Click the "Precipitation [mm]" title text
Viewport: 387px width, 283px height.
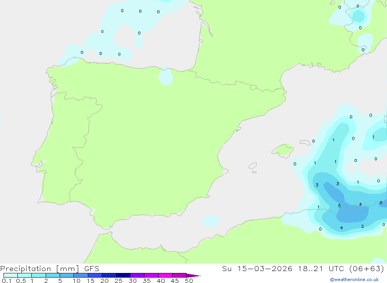coord(39,269)
